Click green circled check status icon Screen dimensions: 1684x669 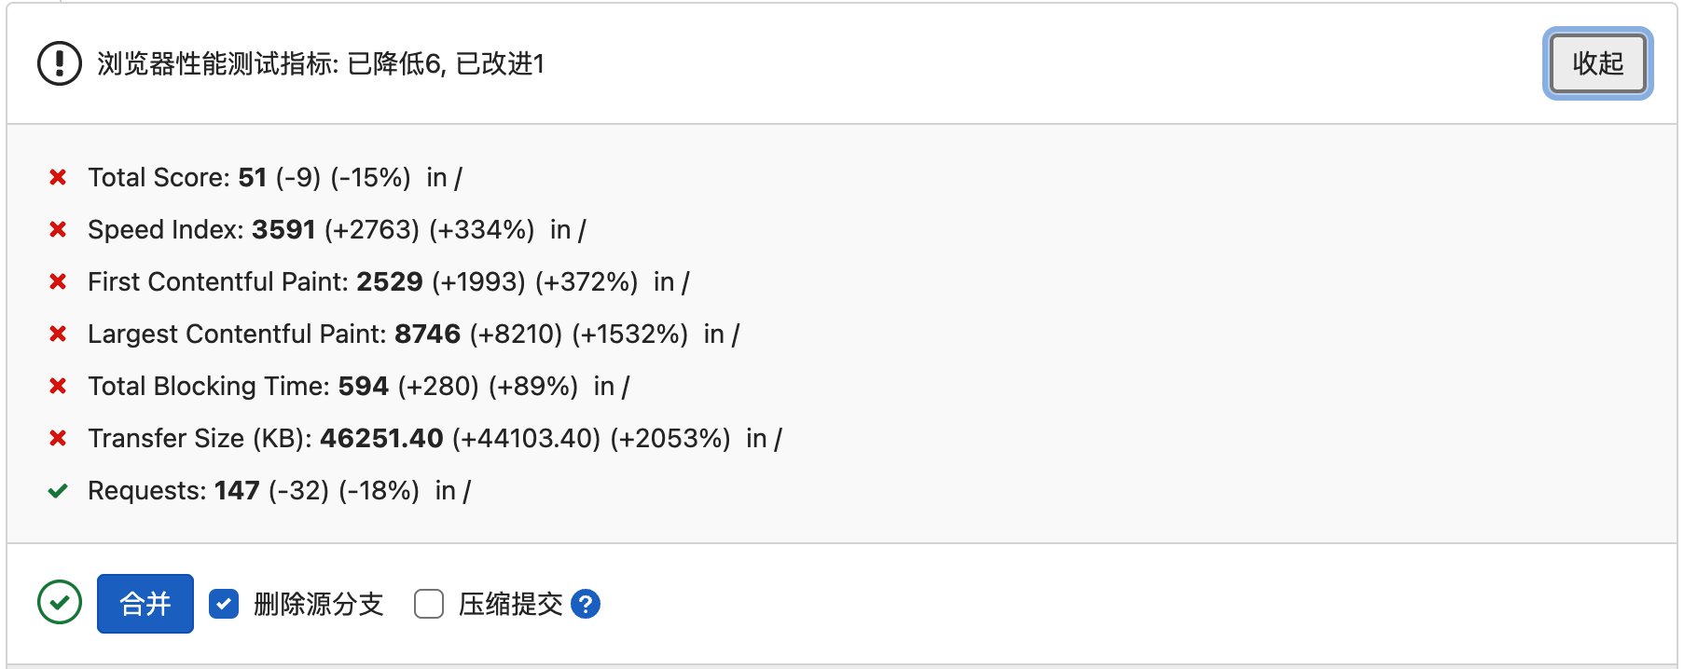[x=60, y=603]
